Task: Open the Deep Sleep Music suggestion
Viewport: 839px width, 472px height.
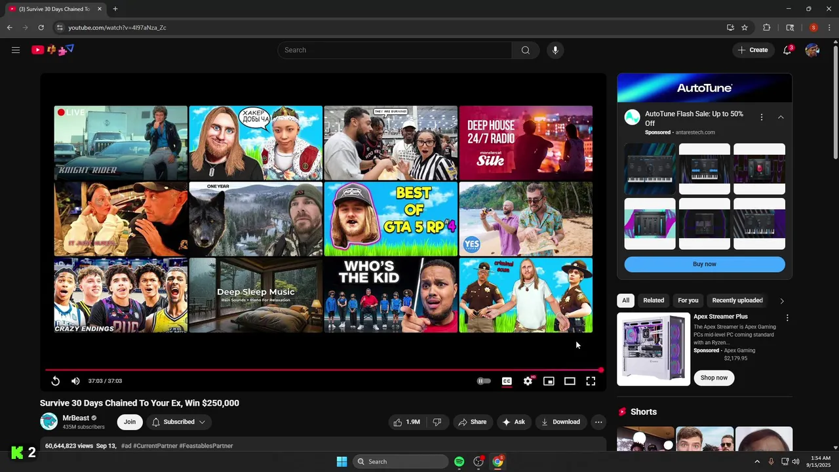Action: click(x=256, y=295)
